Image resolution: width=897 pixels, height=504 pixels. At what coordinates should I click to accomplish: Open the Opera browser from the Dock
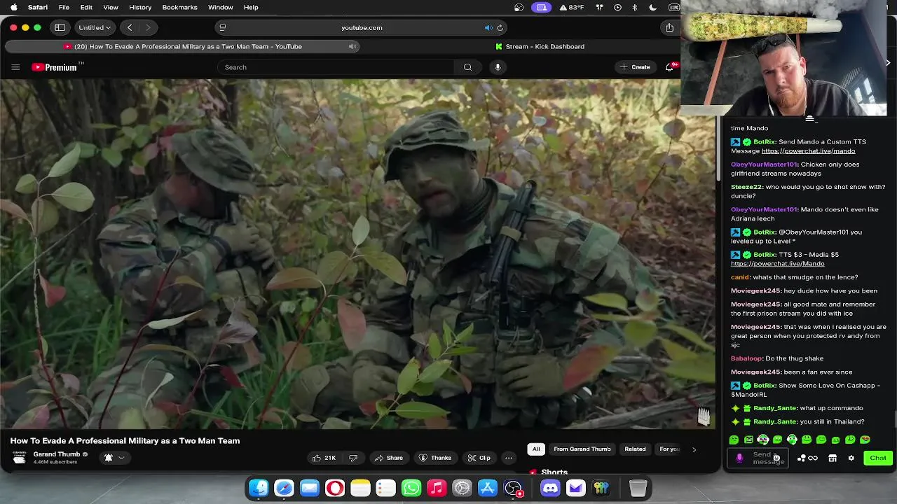tap(335, 488)
